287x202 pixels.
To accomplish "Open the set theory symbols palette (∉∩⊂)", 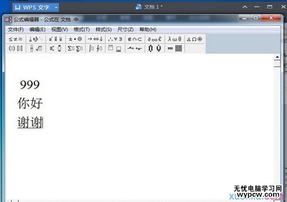I will 135,39.
